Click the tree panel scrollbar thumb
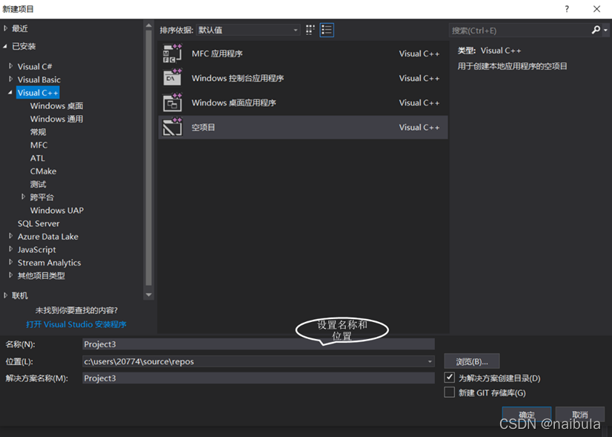Viewport: 612px width, 437px height. 148,158
